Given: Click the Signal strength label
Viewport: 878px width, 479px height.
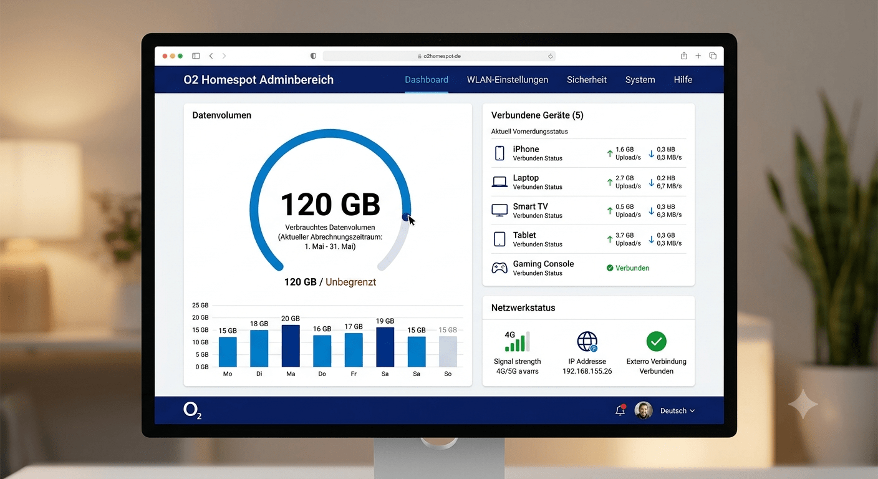Looking at the screenshot, I should (518, 362).
